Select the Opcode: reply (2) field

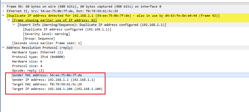coord(28,71)
